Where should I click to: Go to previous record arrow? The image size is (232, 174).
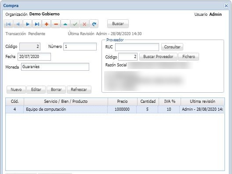18,24
